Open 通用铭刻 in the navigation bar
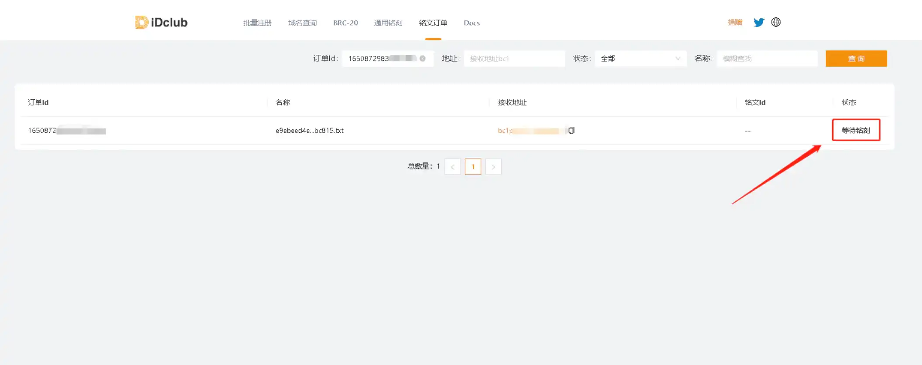Screen dimensions: 922x365 click(388, 23)
